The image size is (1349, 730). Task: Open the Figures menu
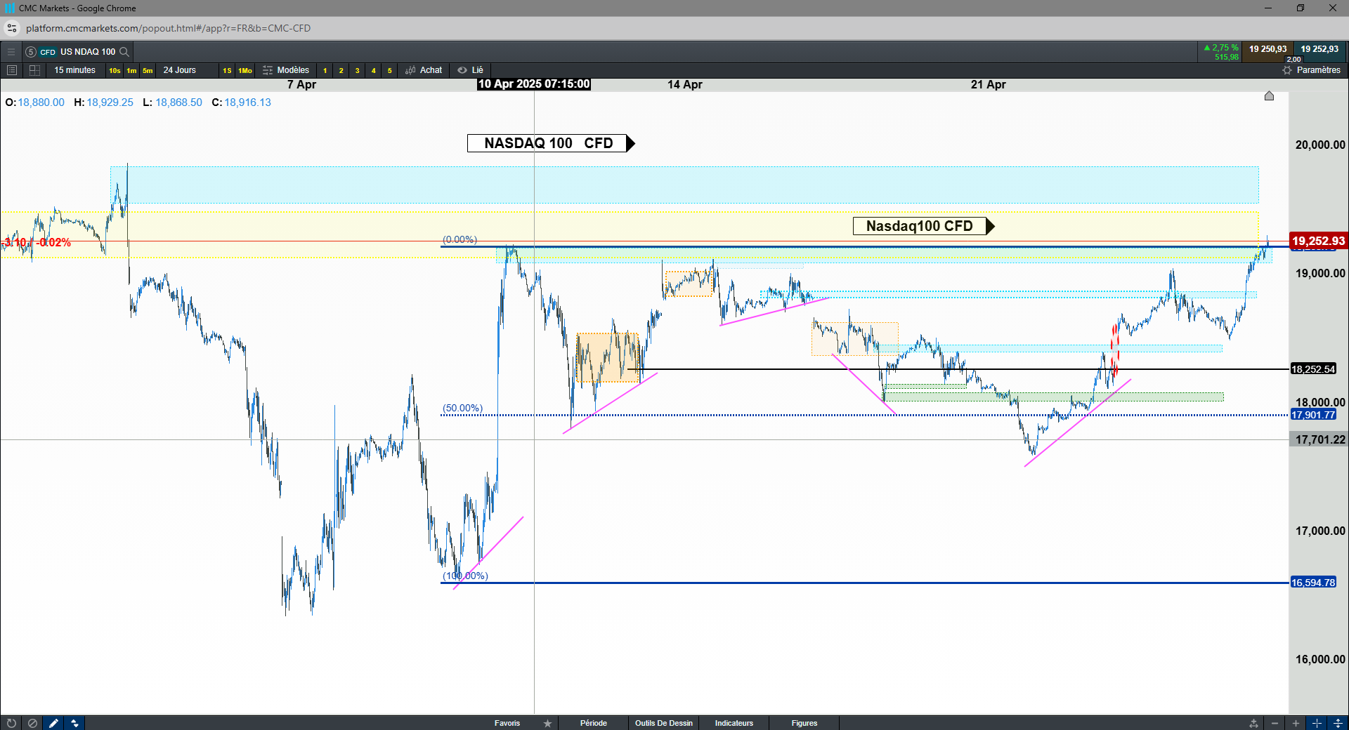[x=804, y=723]
